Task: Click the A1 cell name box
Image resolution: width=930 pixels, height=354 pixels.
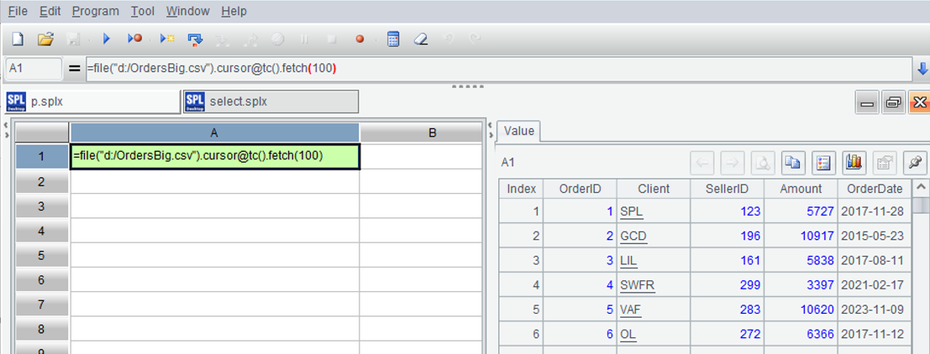Action: click(x=34, y=69)
